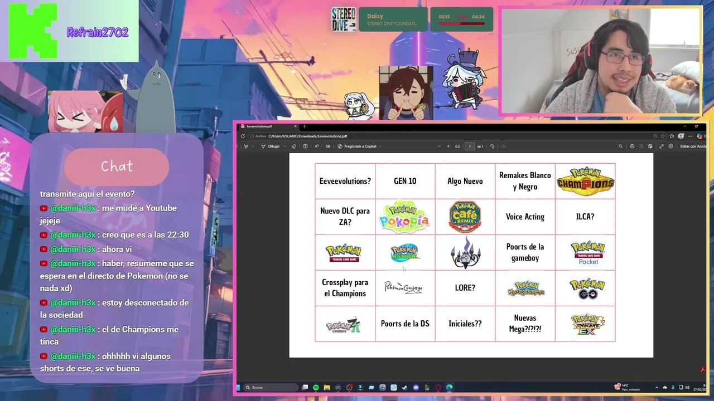This screenshot has width=714, height=401.
Task: Click the page number input field
Action: [470, 146]
